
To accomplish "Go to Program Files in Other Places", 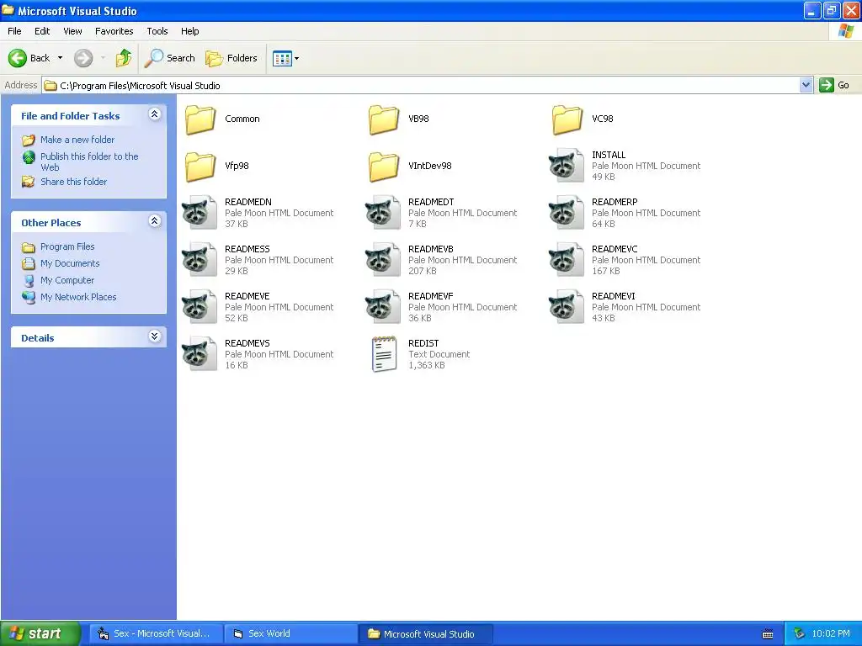I will tap(67, 246).
